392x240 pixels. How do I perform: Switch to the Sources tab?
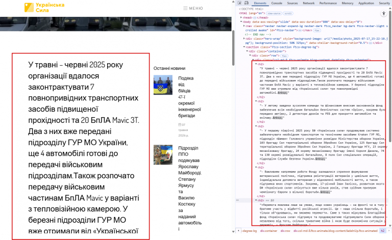(x=292, y=3)
